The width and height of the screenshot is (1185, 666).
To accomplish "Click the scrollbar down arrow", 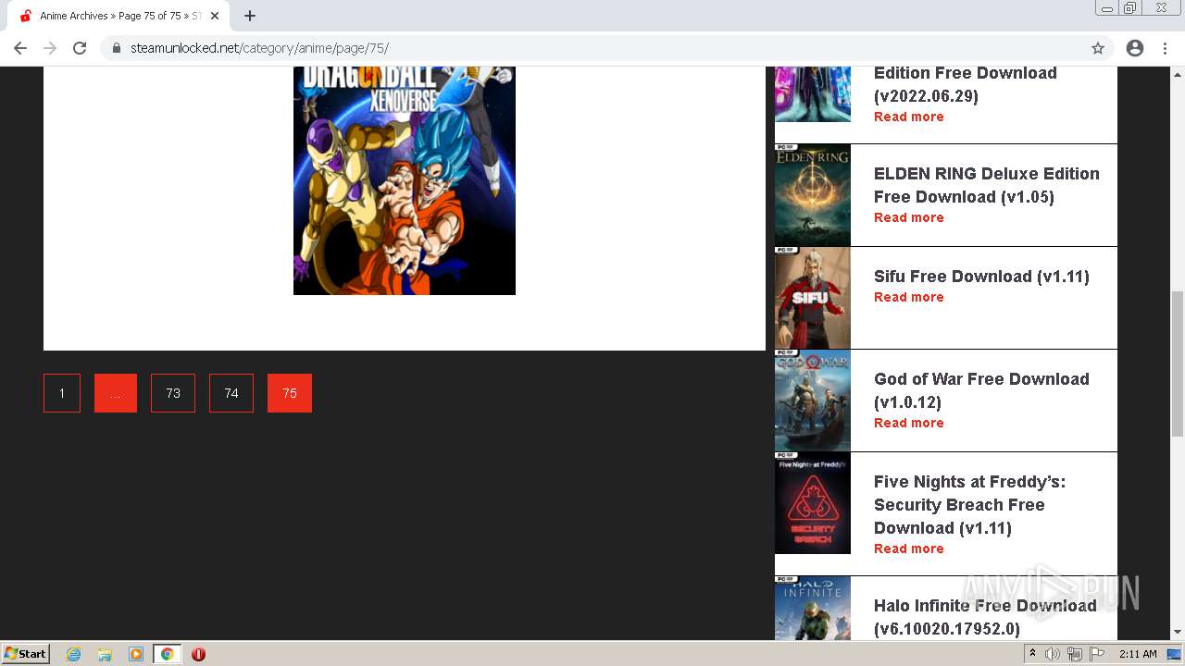I will click(x=1178, y=632).
